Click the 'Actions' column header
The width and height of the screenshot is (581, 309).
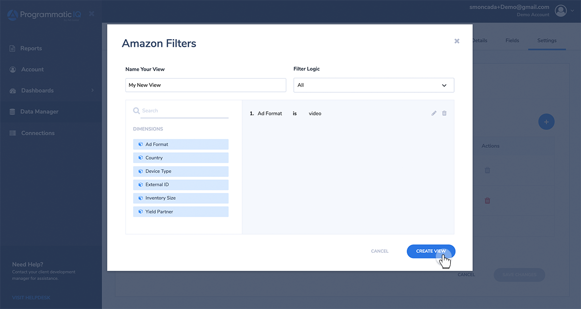pyautogui.click(x=490, y=146)
